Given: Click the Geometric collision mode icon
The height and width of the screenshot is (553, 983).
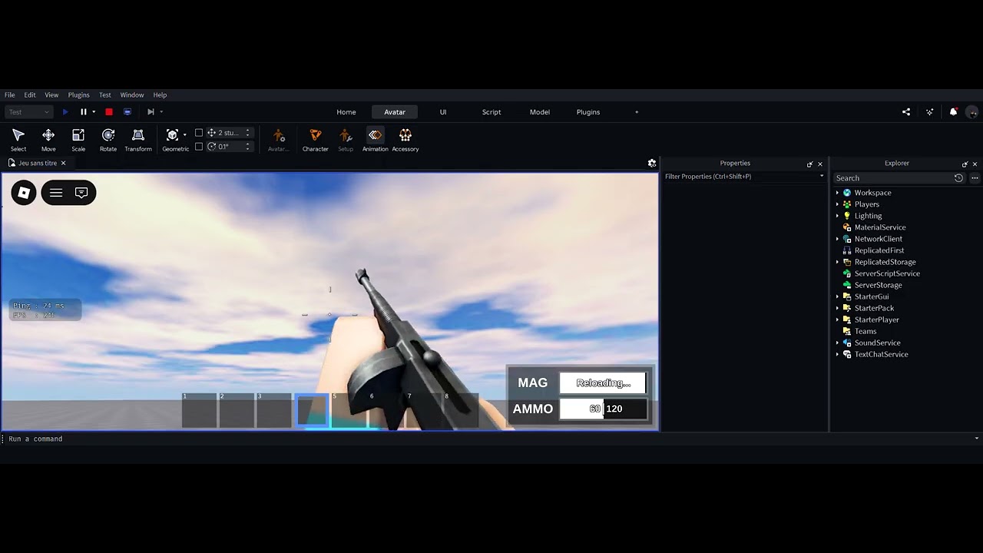Looking at the screenshot, I should click(173, 135).
